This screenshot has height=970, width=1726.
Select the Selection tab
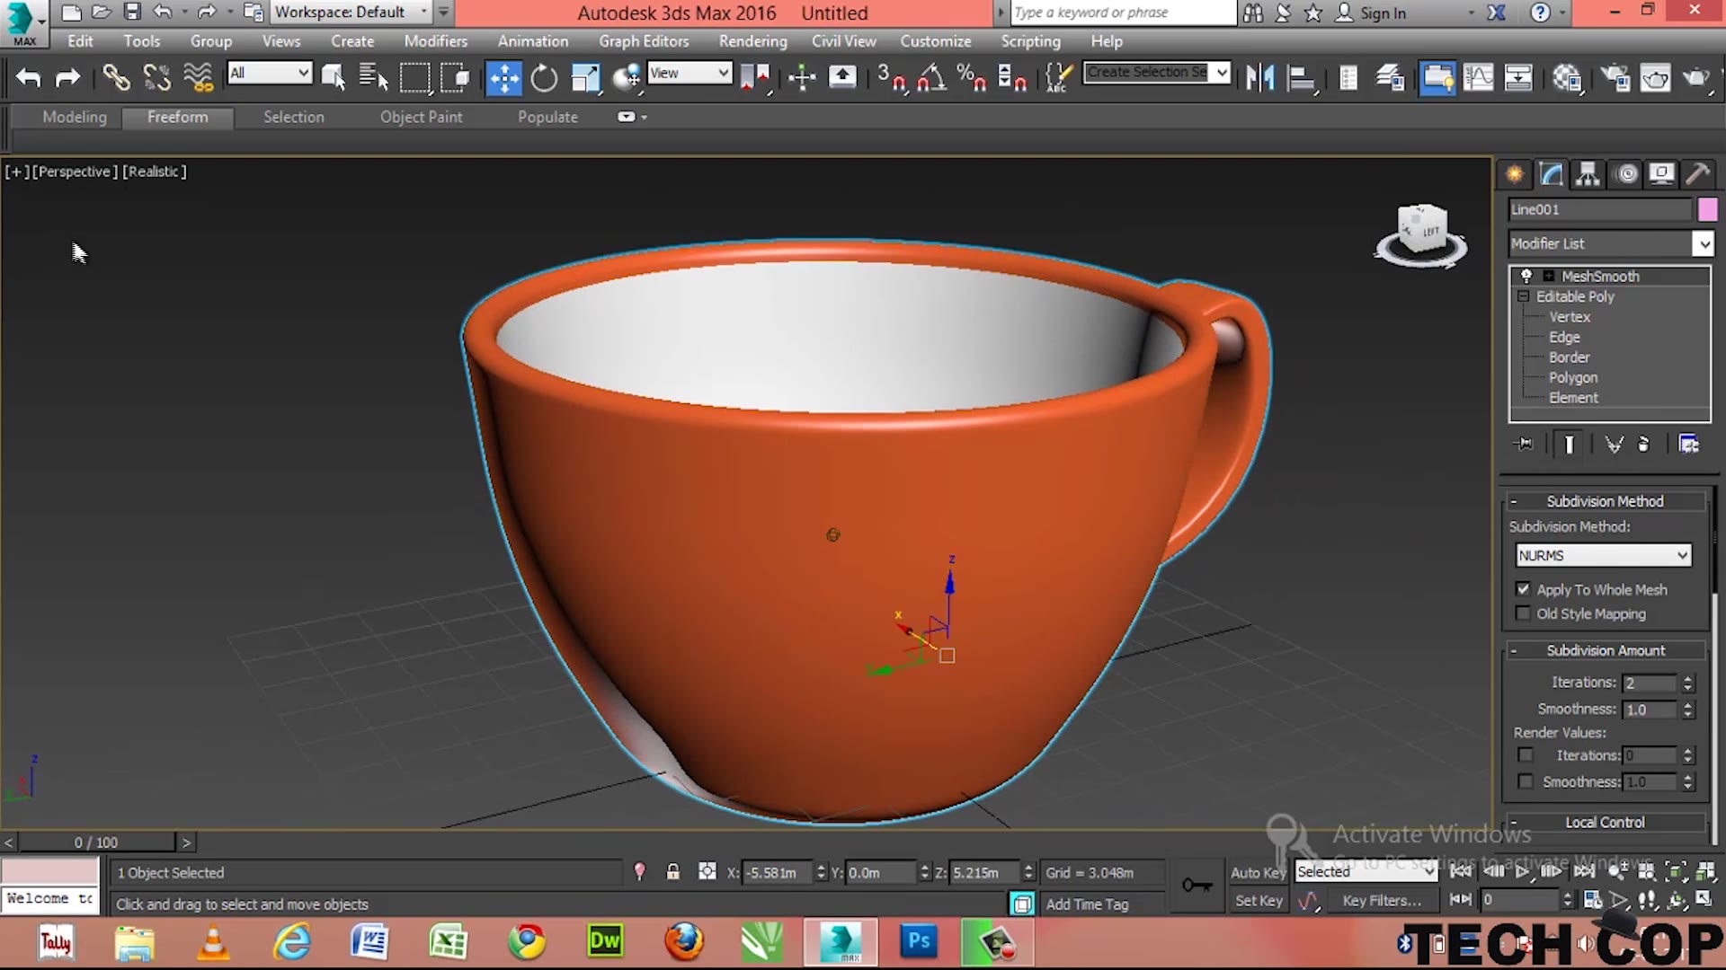coord(293,116)
